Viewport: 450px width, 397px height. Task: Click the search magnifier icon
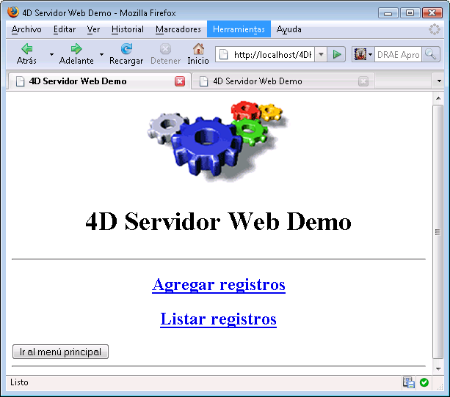click(x=430, y=55)
